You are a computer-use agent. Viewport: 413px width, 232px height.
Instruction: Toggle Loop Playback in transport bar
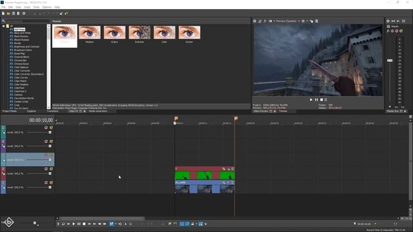tap(63, 224)
